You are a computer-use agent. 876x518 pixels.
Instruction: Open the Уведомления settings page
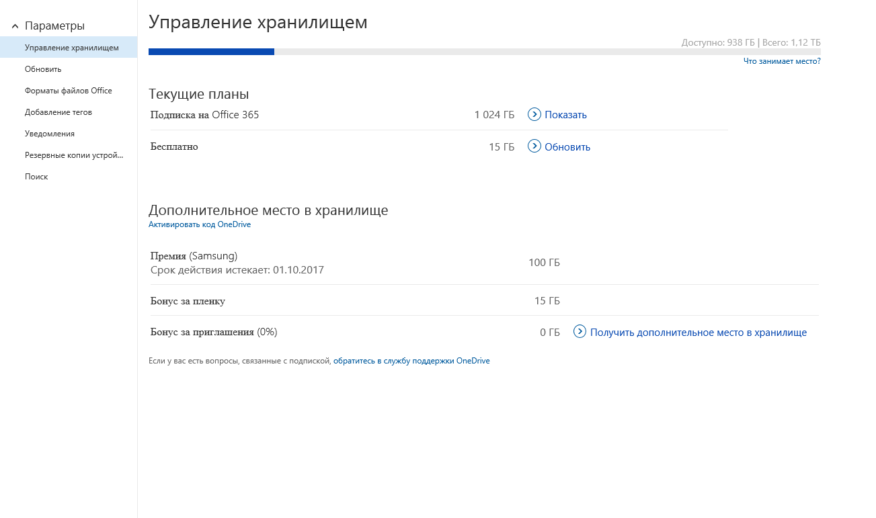(49, 134)
